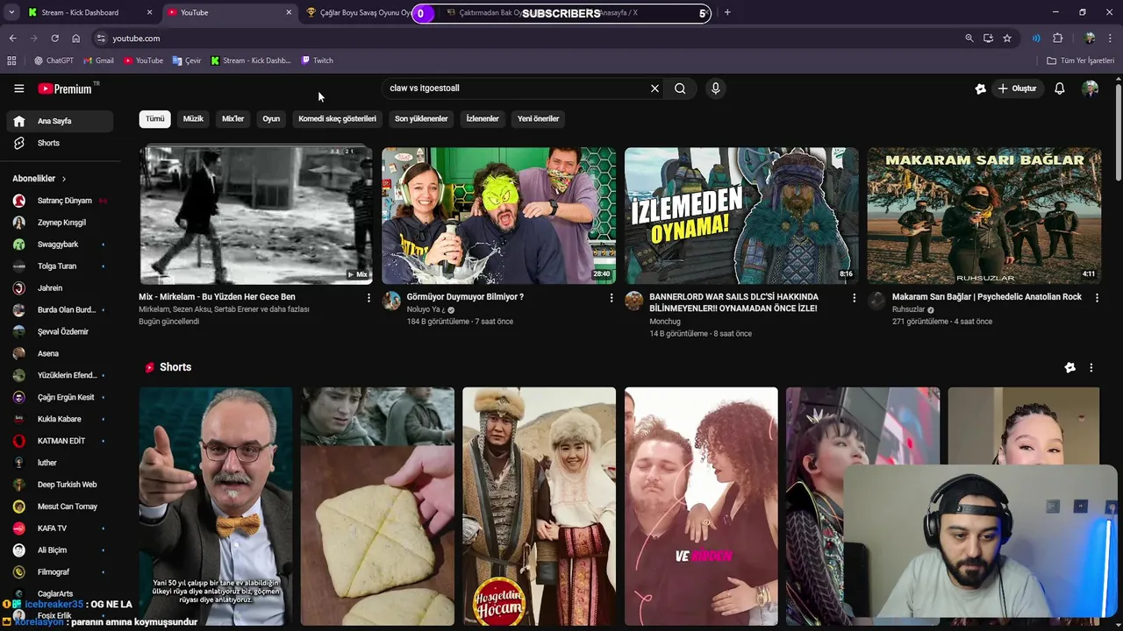Go to Ana Sayfa in sidebar
The height and width of the screenshot is (631, 1123).
60,121
